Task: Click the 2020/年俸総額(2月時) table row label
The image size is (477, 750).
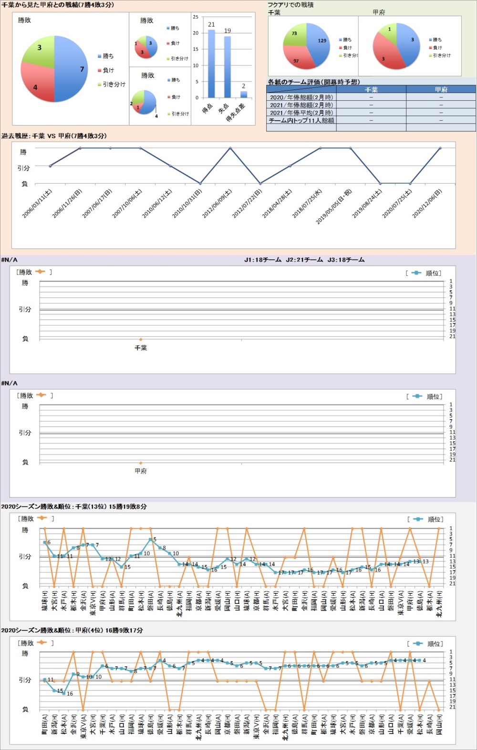Action: [x=301, y=97]
